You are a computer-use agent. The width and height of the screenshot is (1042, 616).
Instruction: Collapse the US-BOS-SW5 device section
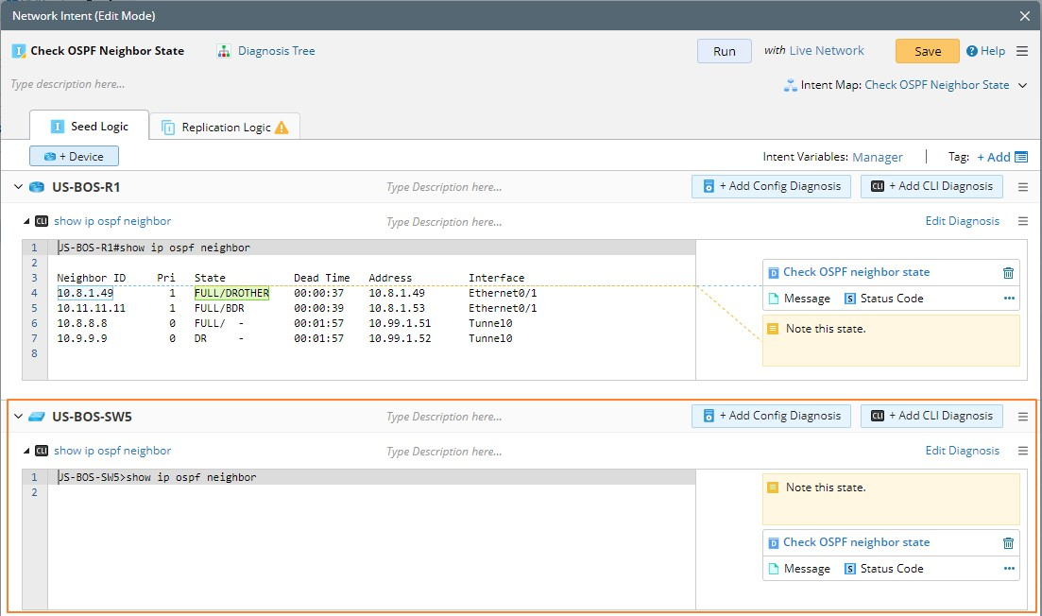pyautogui.click(x=18, y=417)
